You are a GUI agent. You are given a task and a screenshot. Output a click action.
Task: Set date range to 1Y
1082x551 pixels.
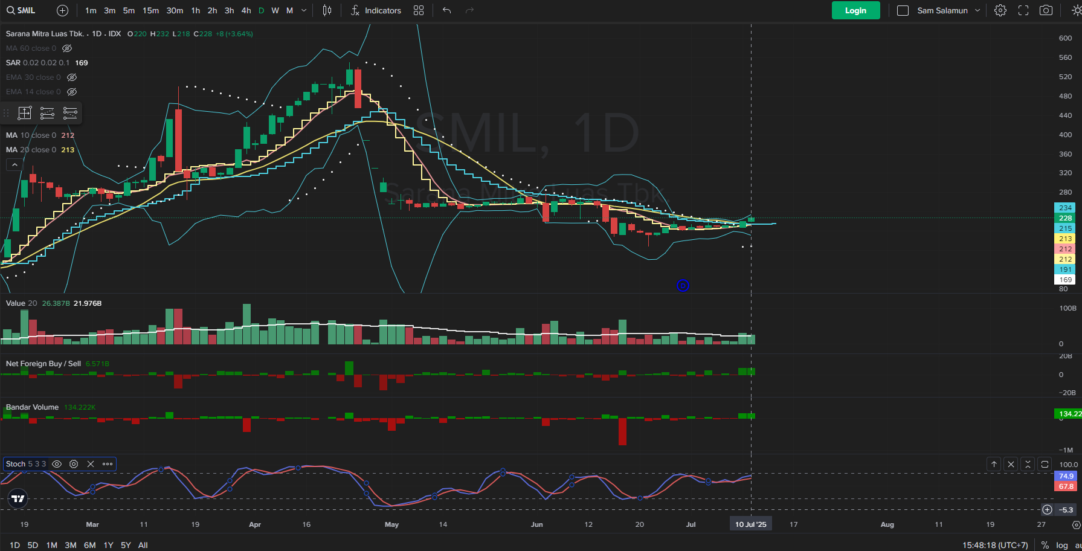pyautogui.click(x=108, y=545)
